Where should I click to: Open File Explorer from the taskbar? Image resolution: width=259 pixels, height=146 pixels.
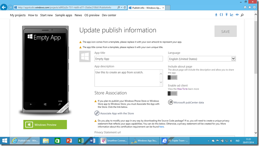[46, 141]
